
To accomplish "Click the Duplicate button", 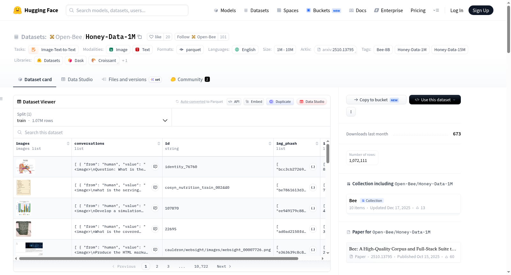I will (280, 102).
